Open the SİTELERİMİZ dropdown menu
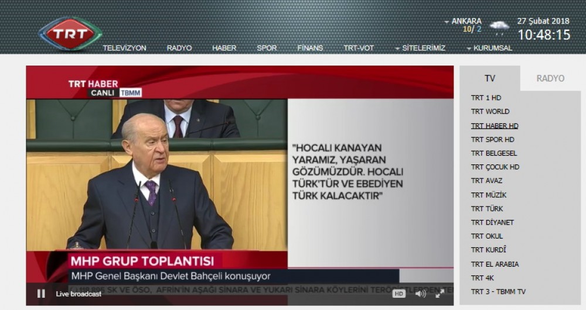Screen dimensions: 586x310 click(x=420, y=48)
